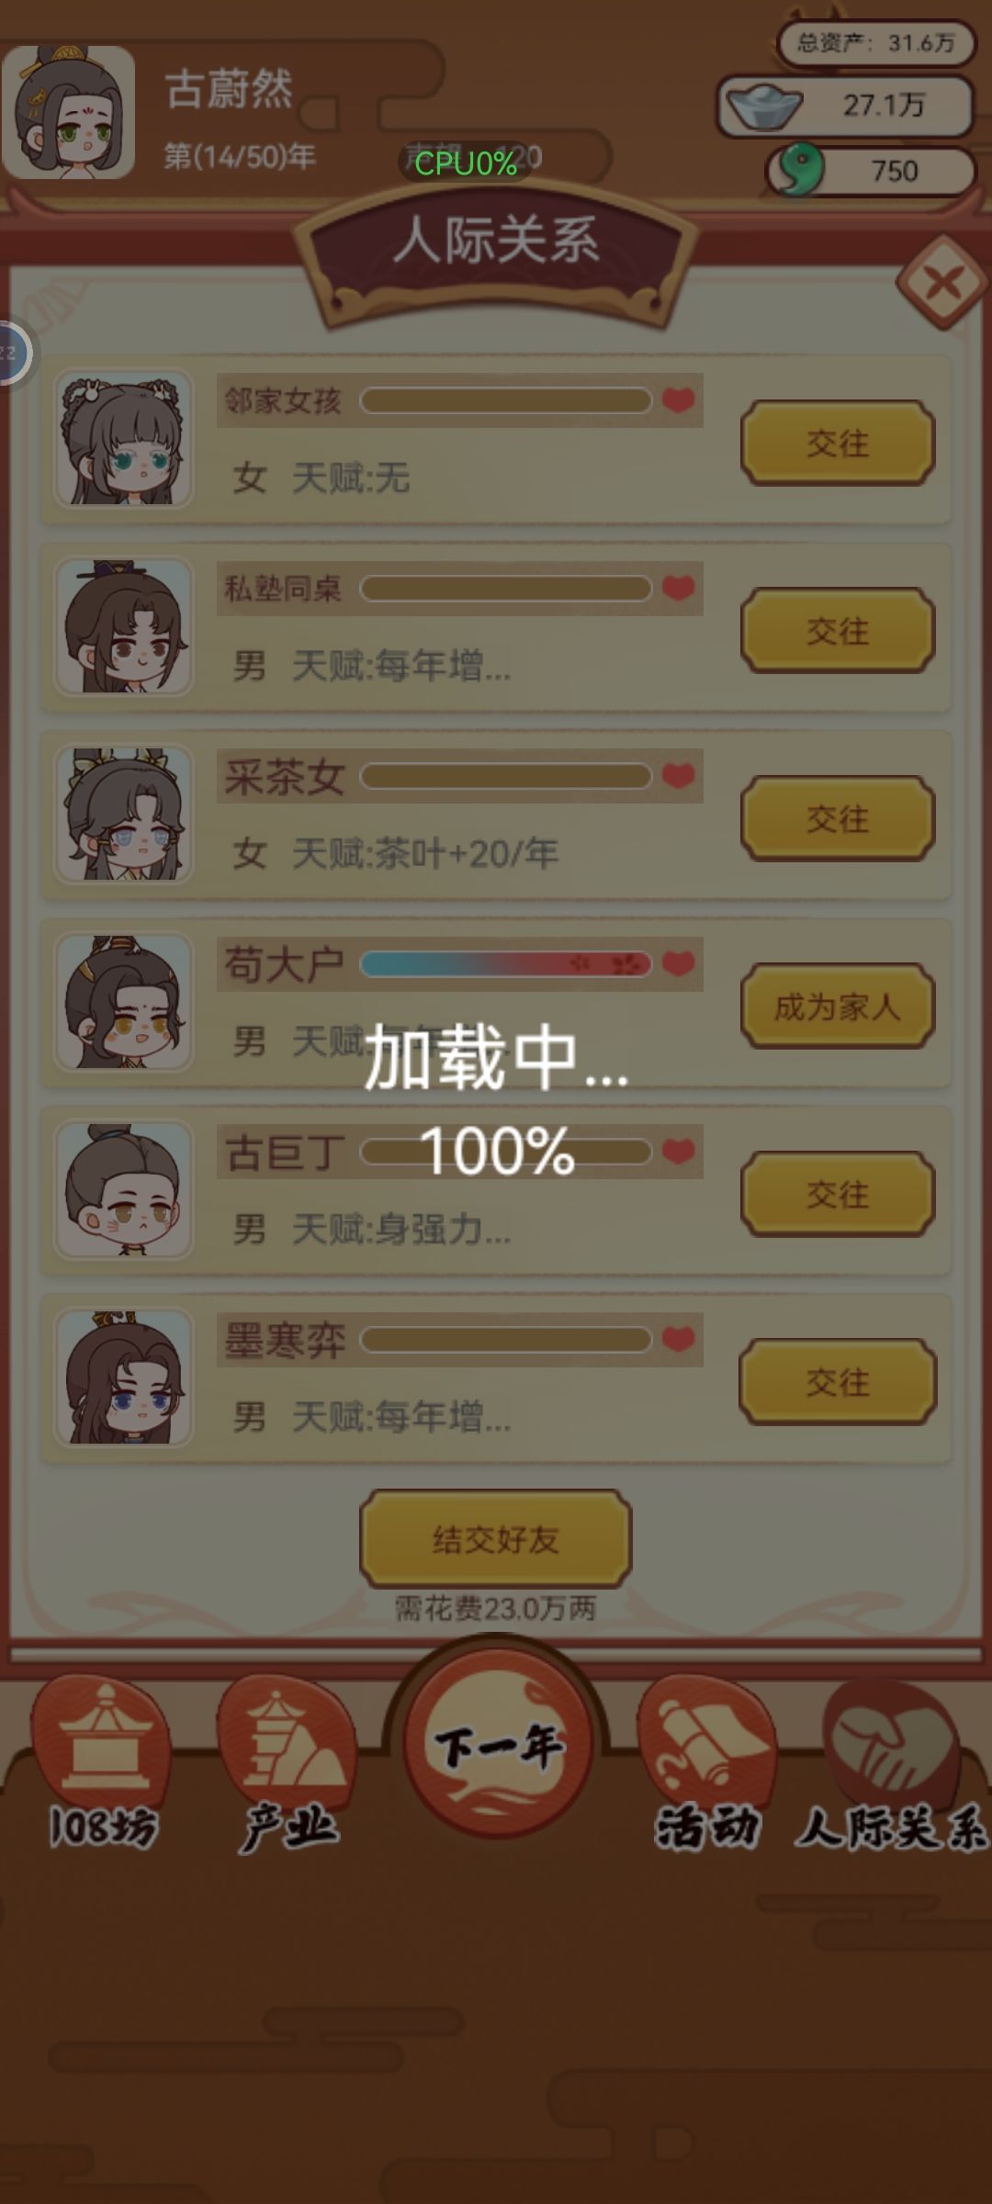Tap the green jade currency icon
Viewport: 992px width, 2204px height.
coord(798,170)
